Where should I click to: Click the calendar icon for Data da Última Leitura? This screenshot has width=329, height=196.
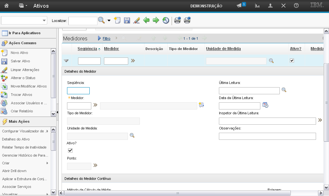pyautogui.click(x=265, y=105)
